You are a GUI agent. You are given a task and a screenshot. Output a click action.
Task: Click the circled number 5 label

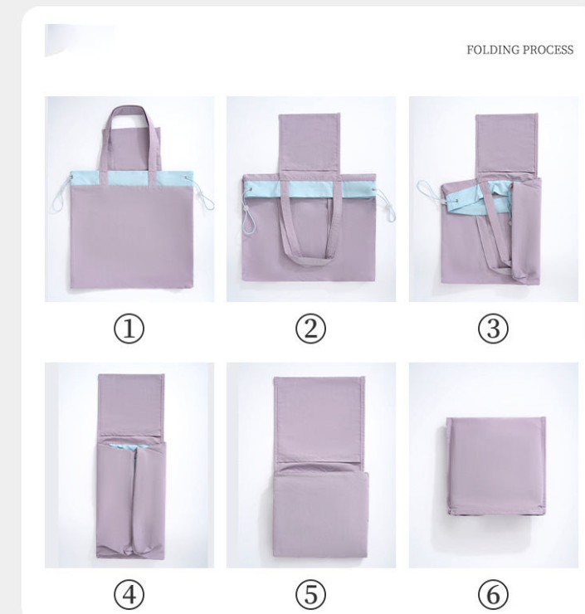pos(310,595)
